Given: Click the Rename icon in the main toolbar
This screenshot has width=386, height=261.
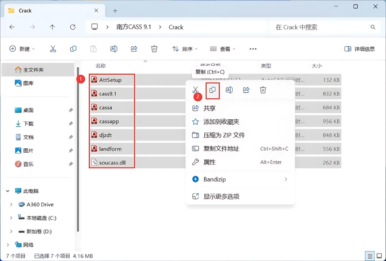Looking at the screenshot, I should [114, 49].
